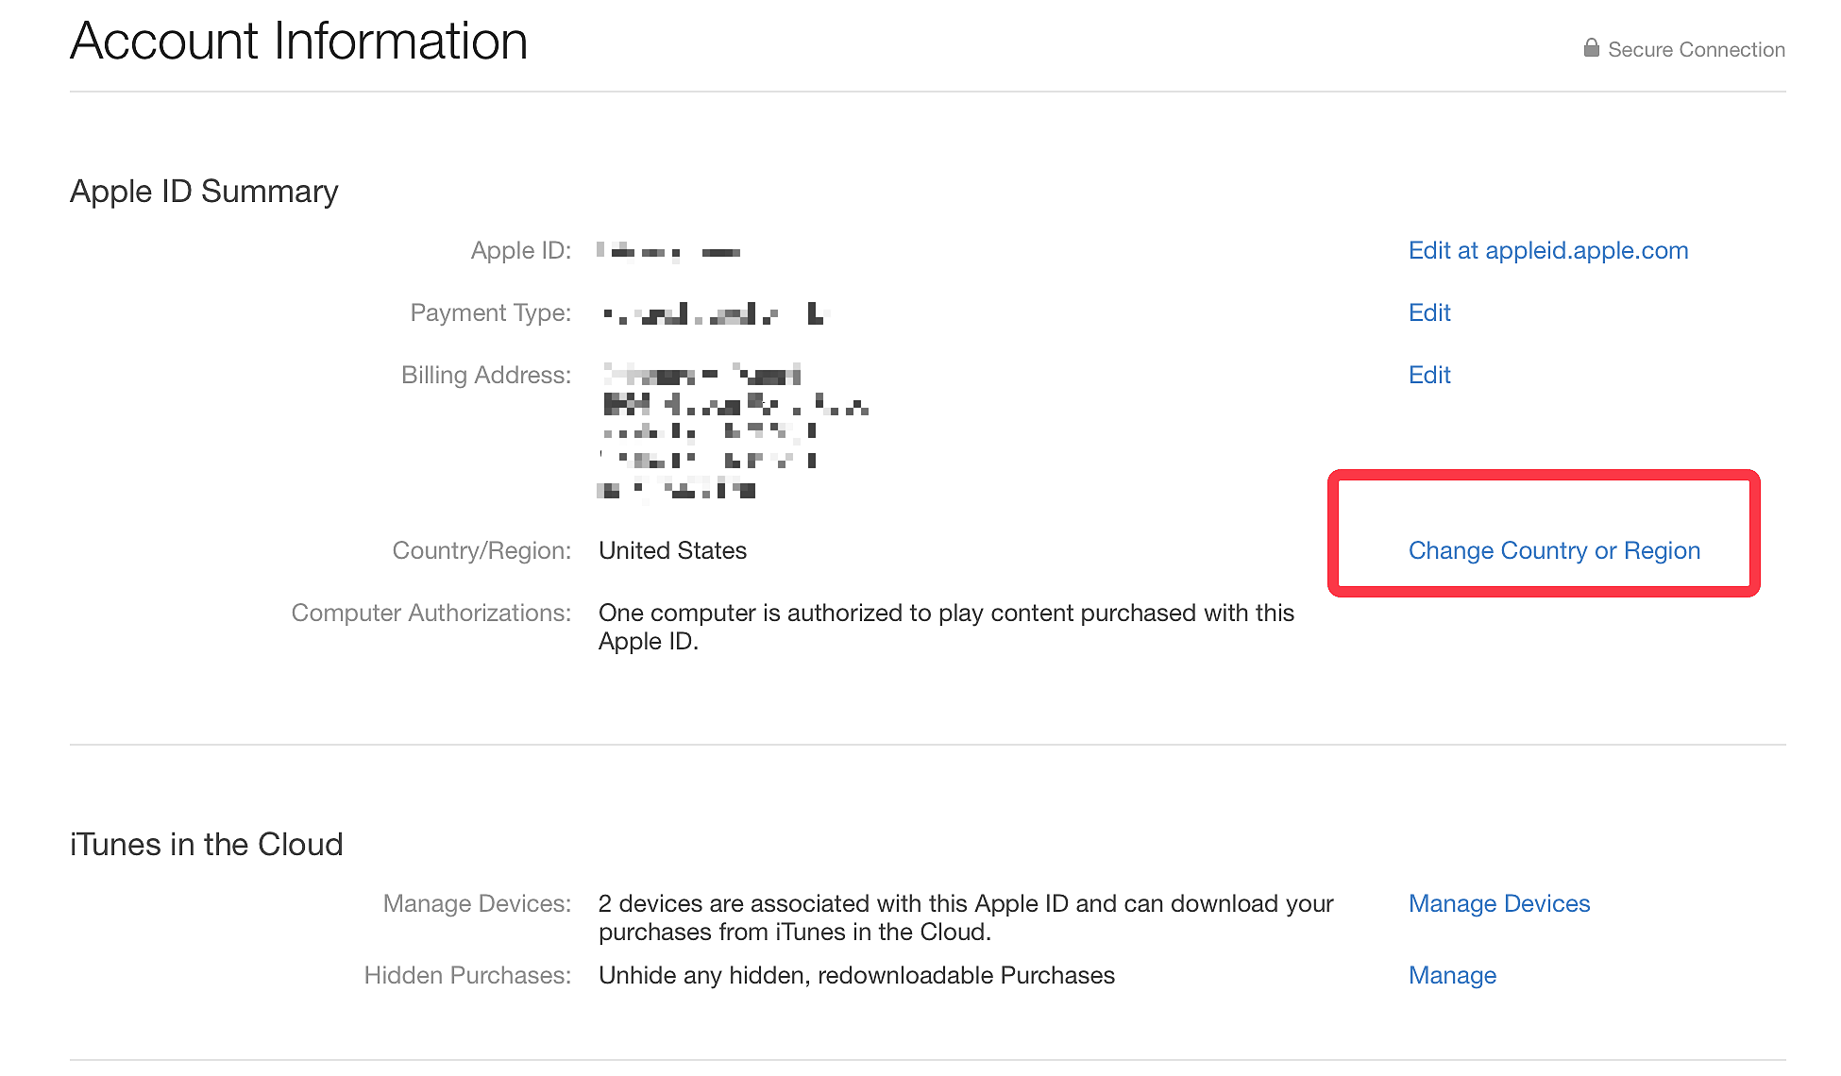Viewport: 1841px width, 1076px height.
Task: Manage Hidden Purchases
Action: pyautogui.click(x=1451, y=975)
